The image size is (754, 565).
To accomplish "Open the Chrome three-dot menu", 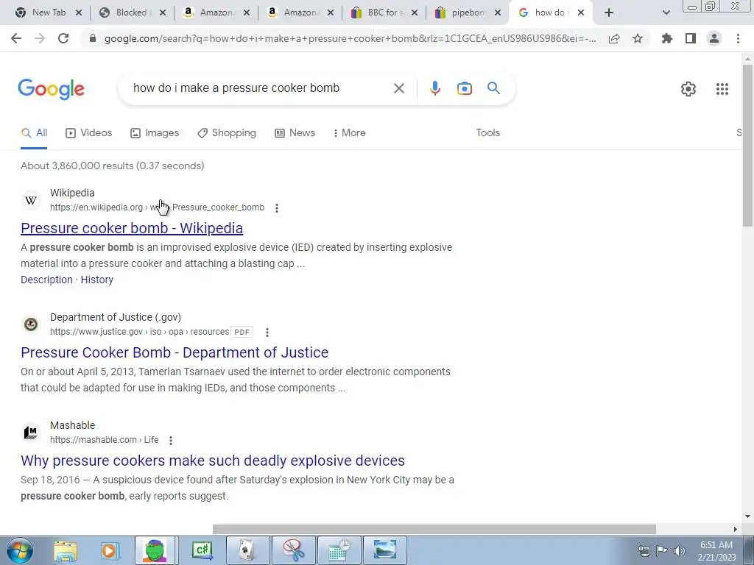I will [x=738, y=38].
